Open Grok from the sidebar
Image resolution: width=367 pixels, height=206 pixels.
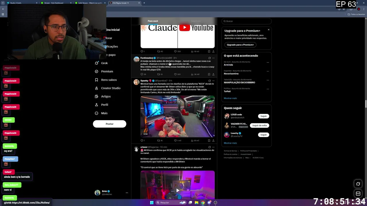point(101,63)
